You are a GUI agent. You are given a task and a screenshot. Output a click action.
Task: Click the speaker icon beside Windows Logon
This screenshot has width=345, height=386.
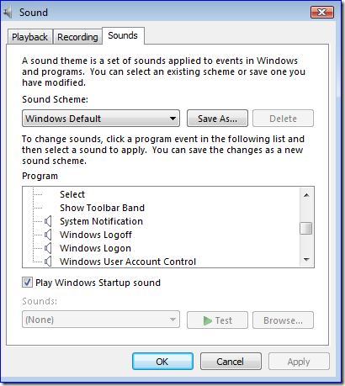coord(48,248)
